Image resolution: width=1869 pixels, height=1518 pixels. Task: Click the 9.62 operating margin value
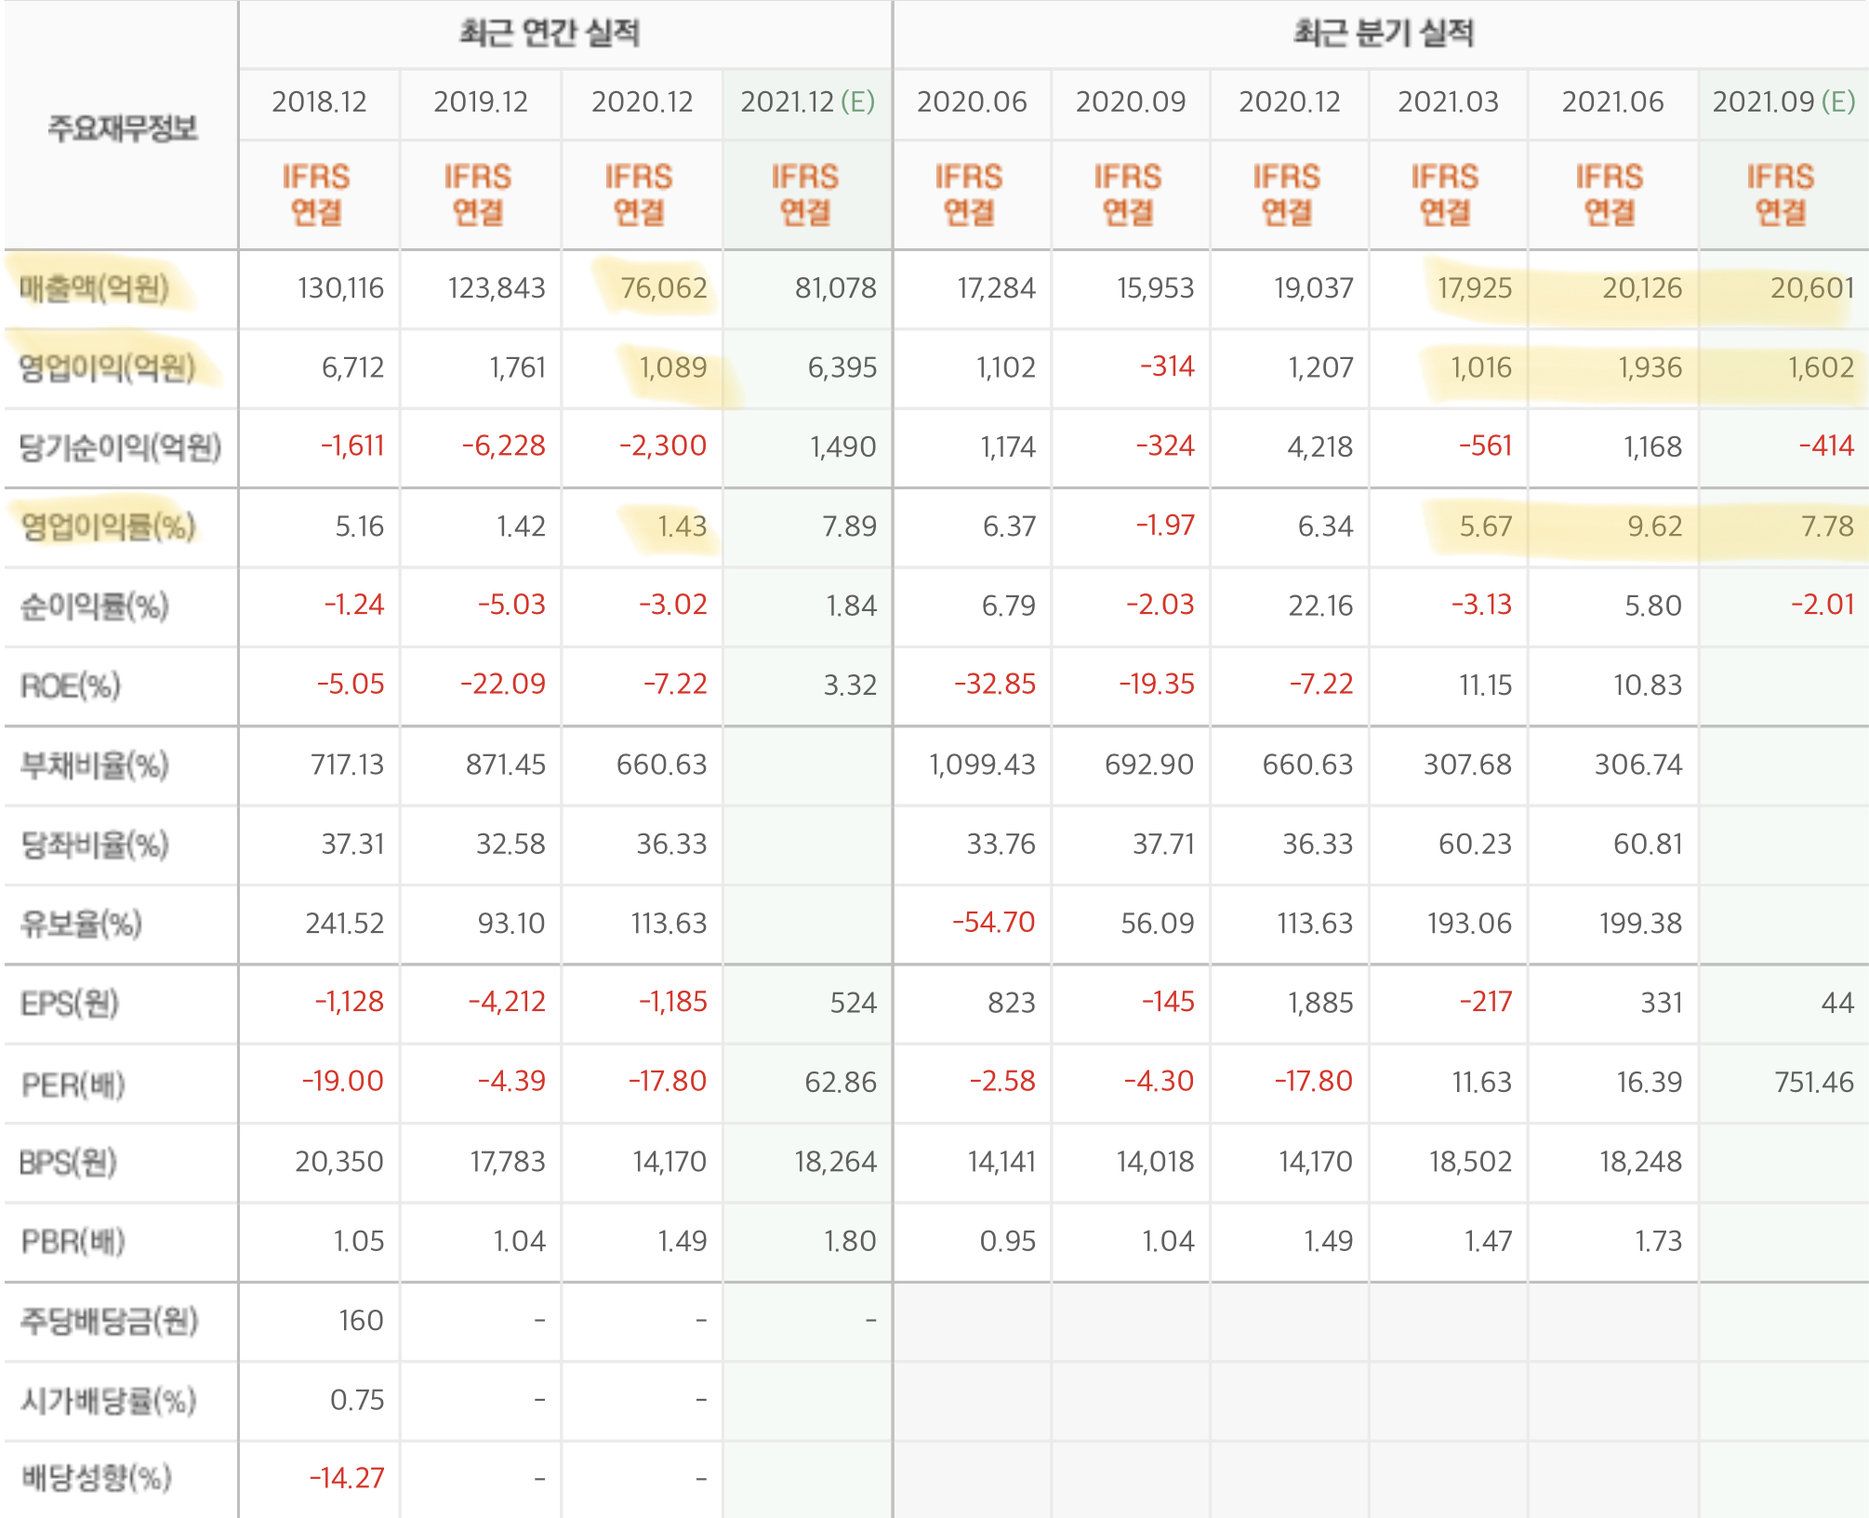point(1654,527)
